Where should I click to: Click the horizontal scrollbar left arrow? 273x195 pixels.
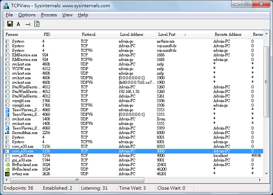(6, 180)
